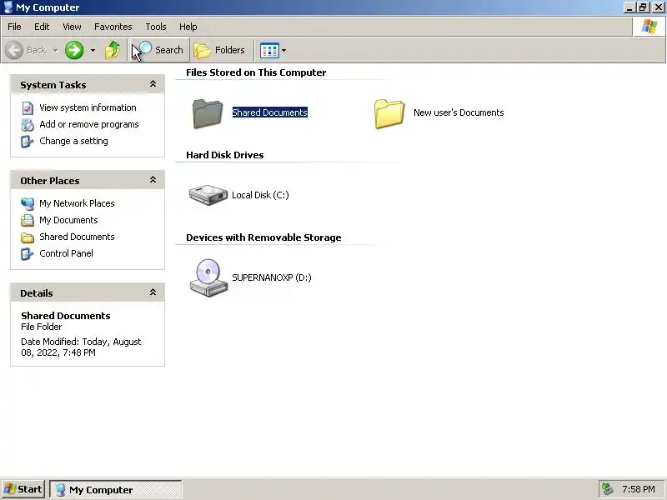Open My Network Places link
Image resolution: width=667 pixels, height=500 pixels.
click(x=77, y=203)
